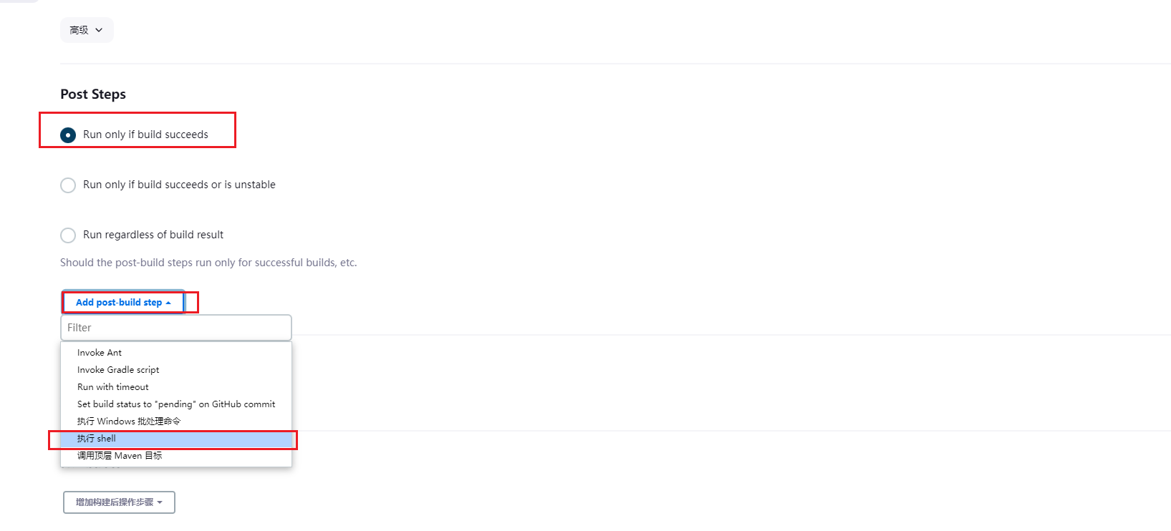This screenshot has height=531, width=1171.
Task: Click the caret arrow on Add post-build step
Action: tap(168, 303)
